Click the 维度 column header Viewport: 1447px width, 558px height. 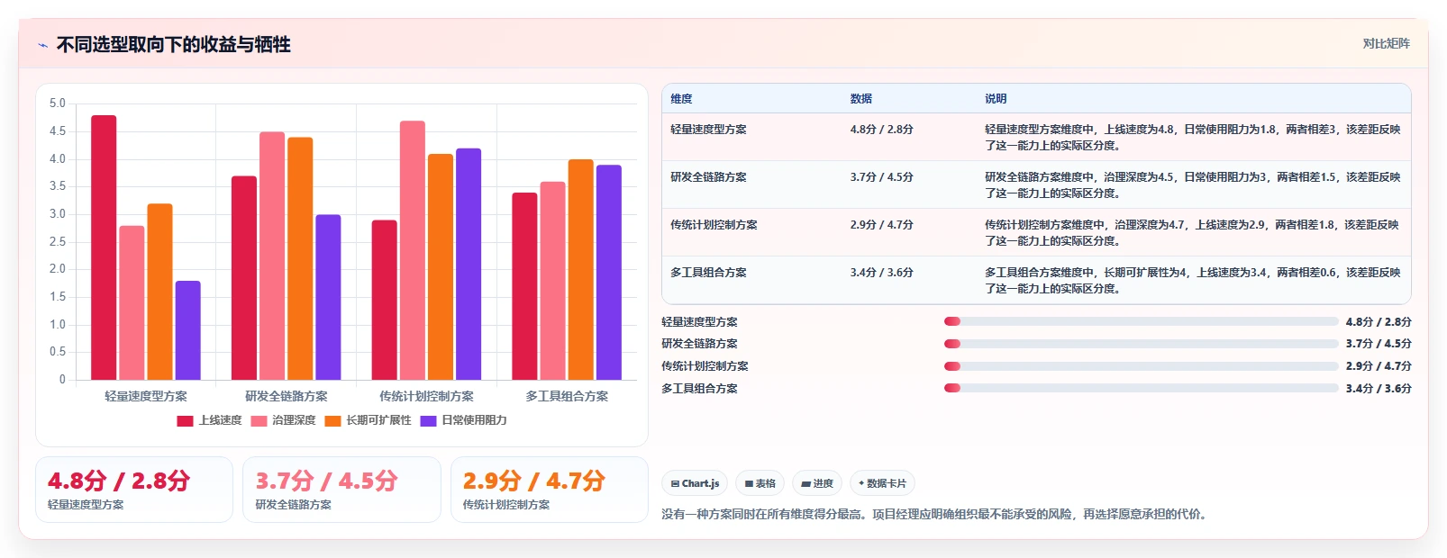coord(681,99)
